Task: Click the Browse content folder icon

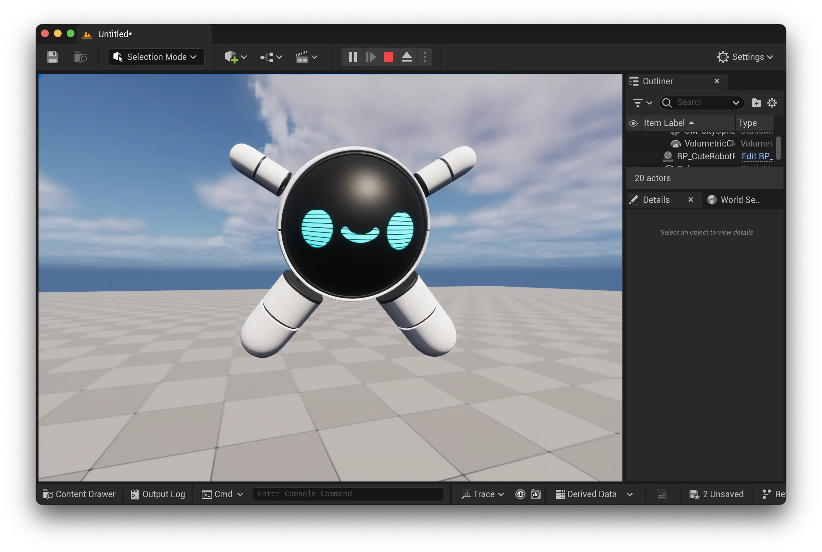Action: [80, 57]
